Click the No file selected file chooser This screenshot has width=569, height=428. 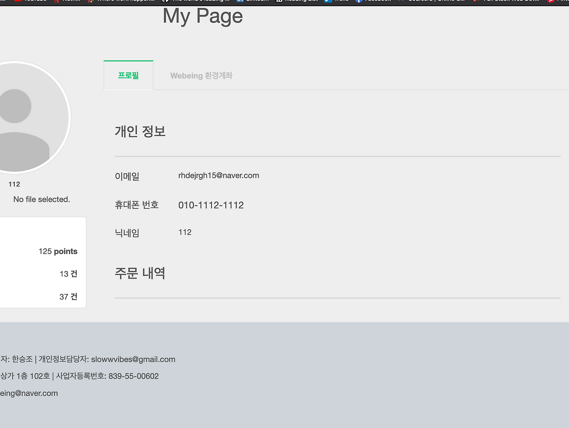(x=41, y=199)
